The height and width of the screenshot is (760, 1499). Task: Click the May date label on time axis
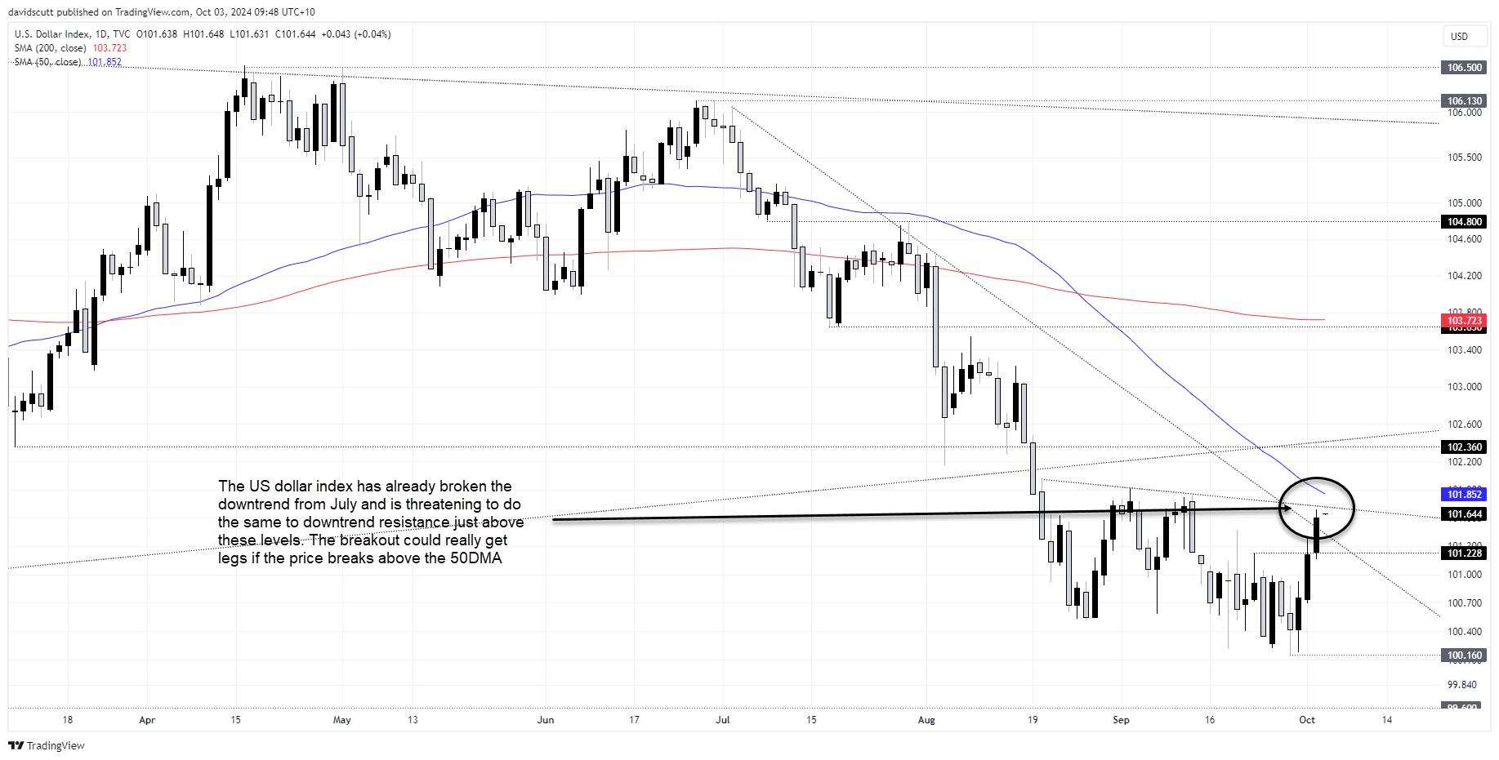[342, 720]
